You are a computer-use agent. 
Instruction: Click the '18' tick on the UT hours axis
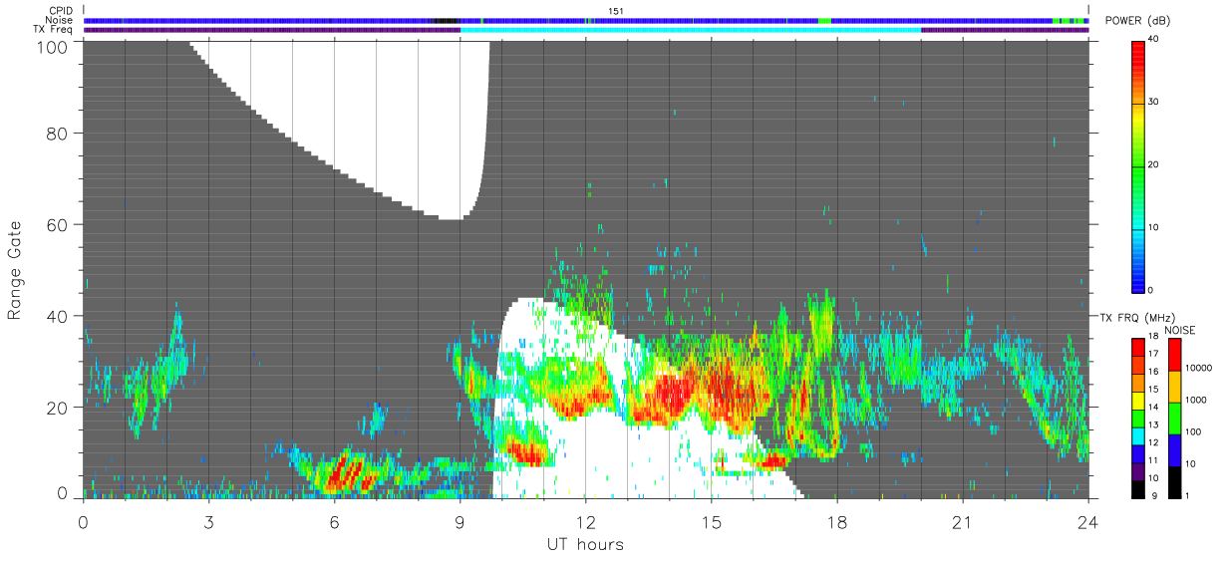[x=836, y=522]
